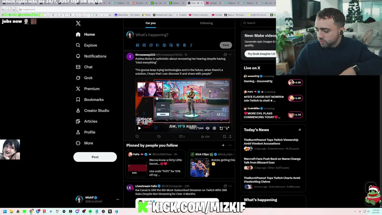
Task: Add media image icon in composer
Action: 138,45
